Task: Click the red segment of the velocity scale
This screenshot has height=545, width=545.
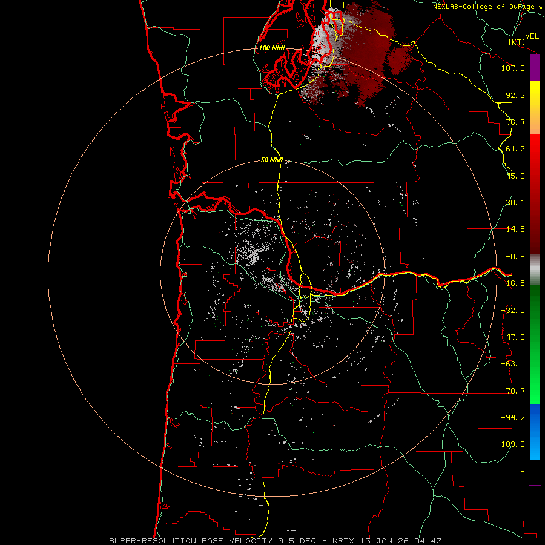Action: click(x=535, y=194)
